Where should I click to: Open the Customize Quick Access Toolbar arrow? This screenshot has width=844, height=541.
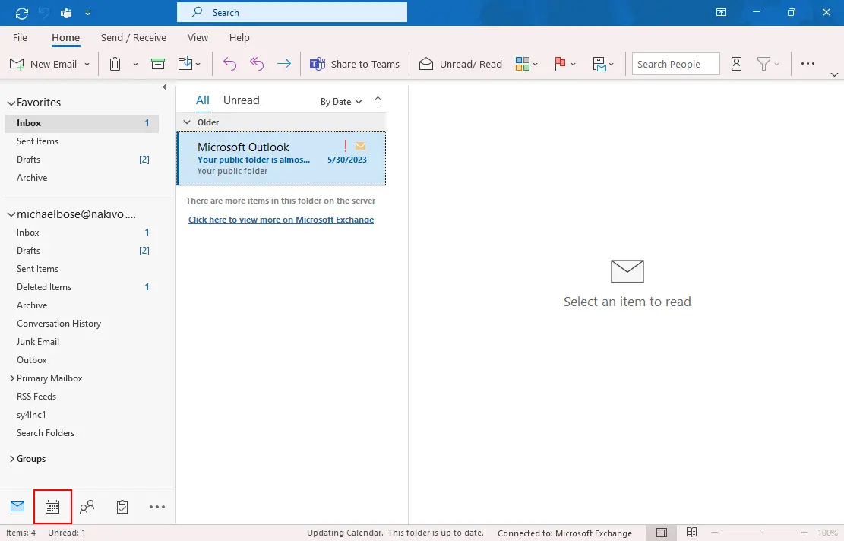pos(87,13)
